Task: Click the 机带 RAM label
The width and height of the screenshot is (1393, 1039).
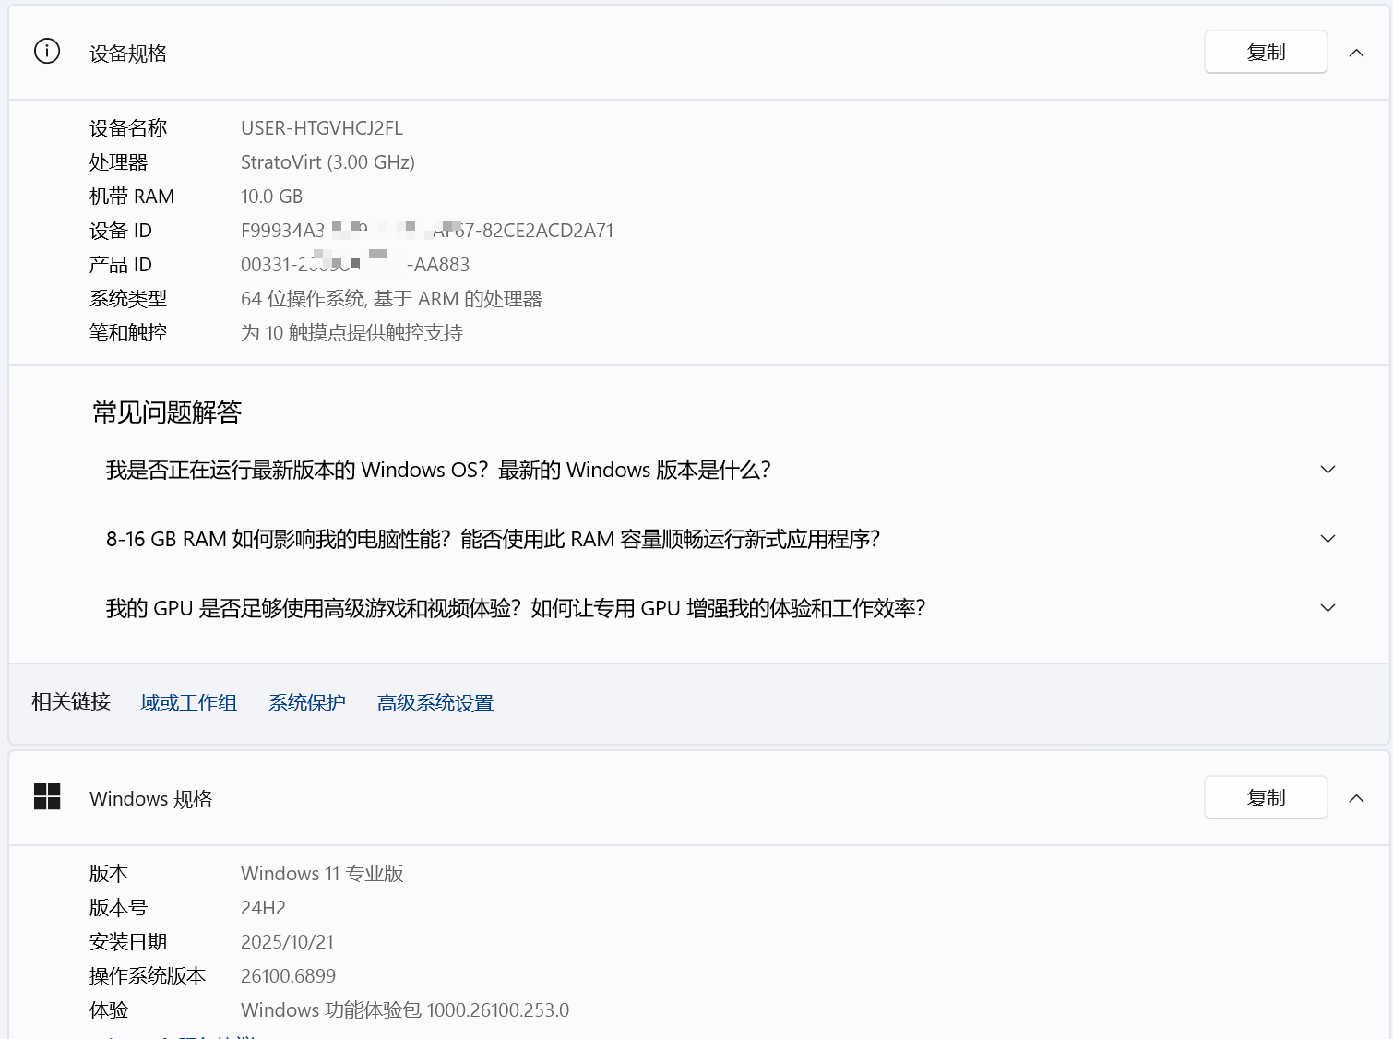Action: click(132, 197)
